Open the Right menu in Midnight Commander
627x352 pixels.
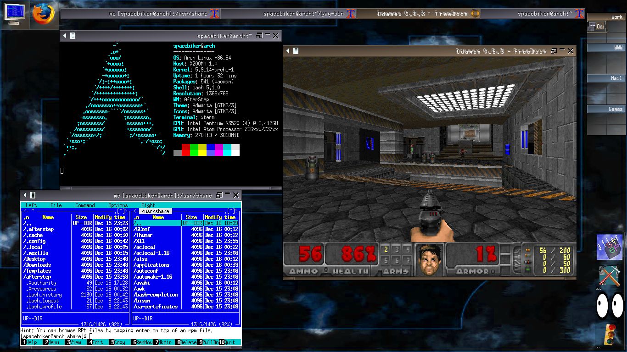coord(148,205)
